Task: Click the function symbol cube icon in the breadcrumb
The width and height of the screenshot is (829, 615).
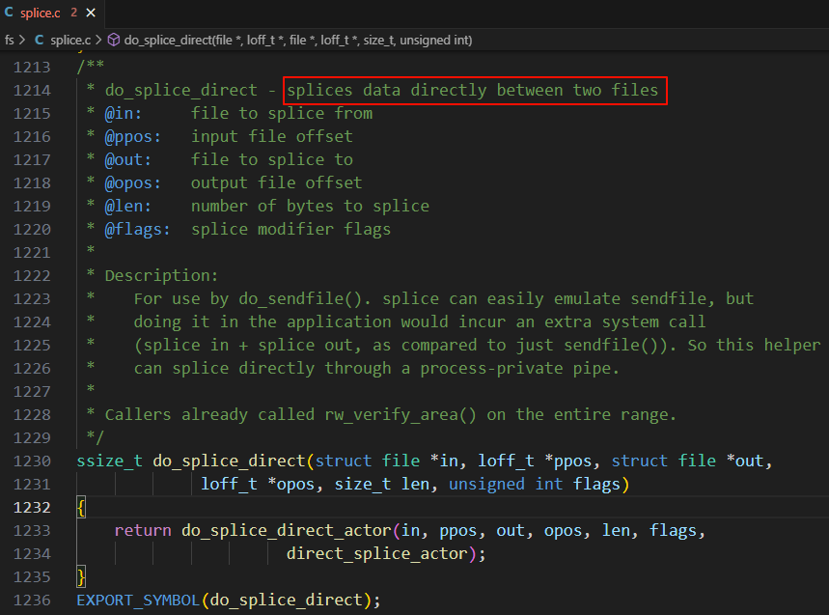Action: (x=114, y=41)
